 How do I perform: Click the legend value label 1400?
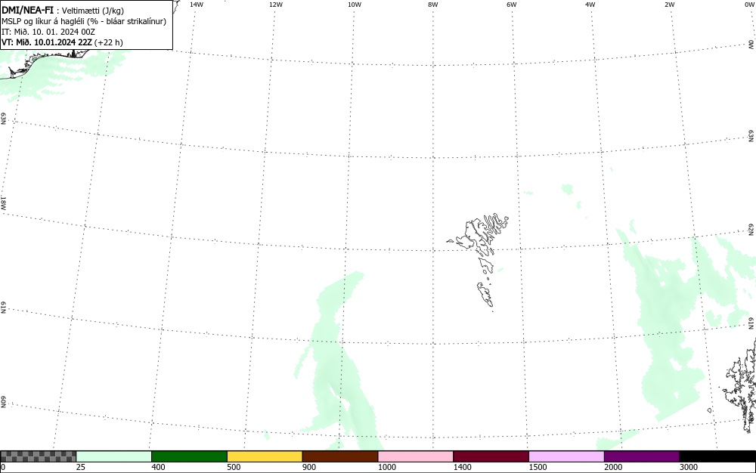coord(462,467)
